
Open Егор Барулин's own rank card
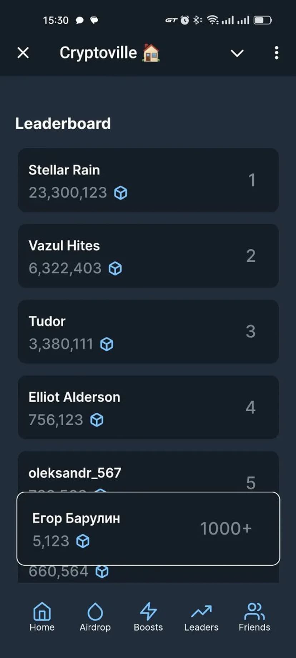tap(148, 529)
